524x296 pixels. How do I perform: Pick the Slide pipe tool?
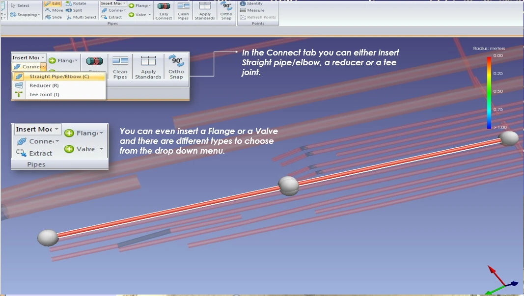(54, 17)
